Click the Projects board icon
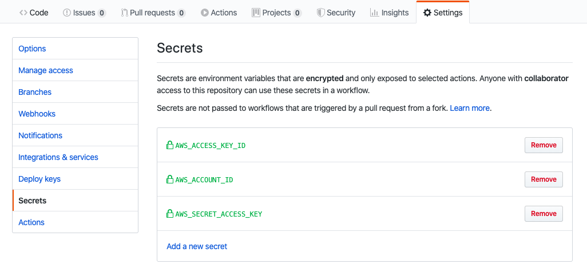 (256, 13)
